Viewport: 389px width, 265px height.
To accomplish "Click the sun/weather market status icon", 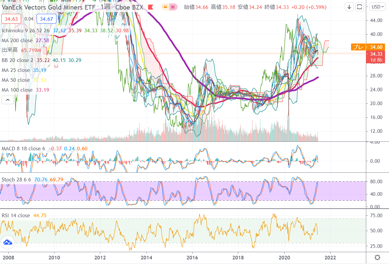I will tap(165, 7).
